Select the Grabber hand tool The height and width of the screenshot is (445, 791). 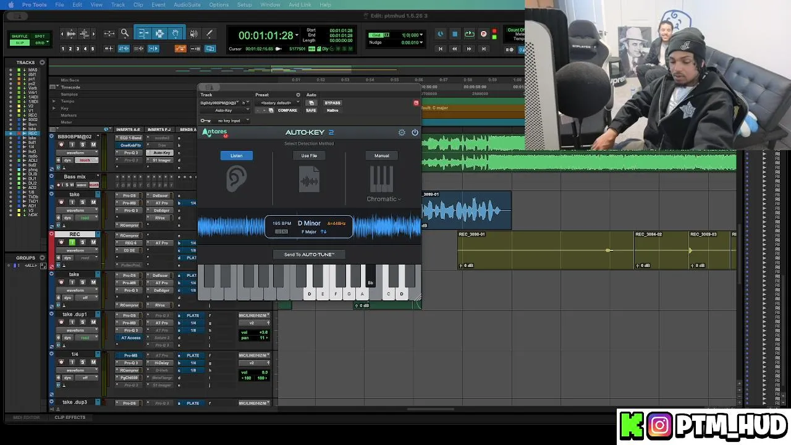(176, 33)
